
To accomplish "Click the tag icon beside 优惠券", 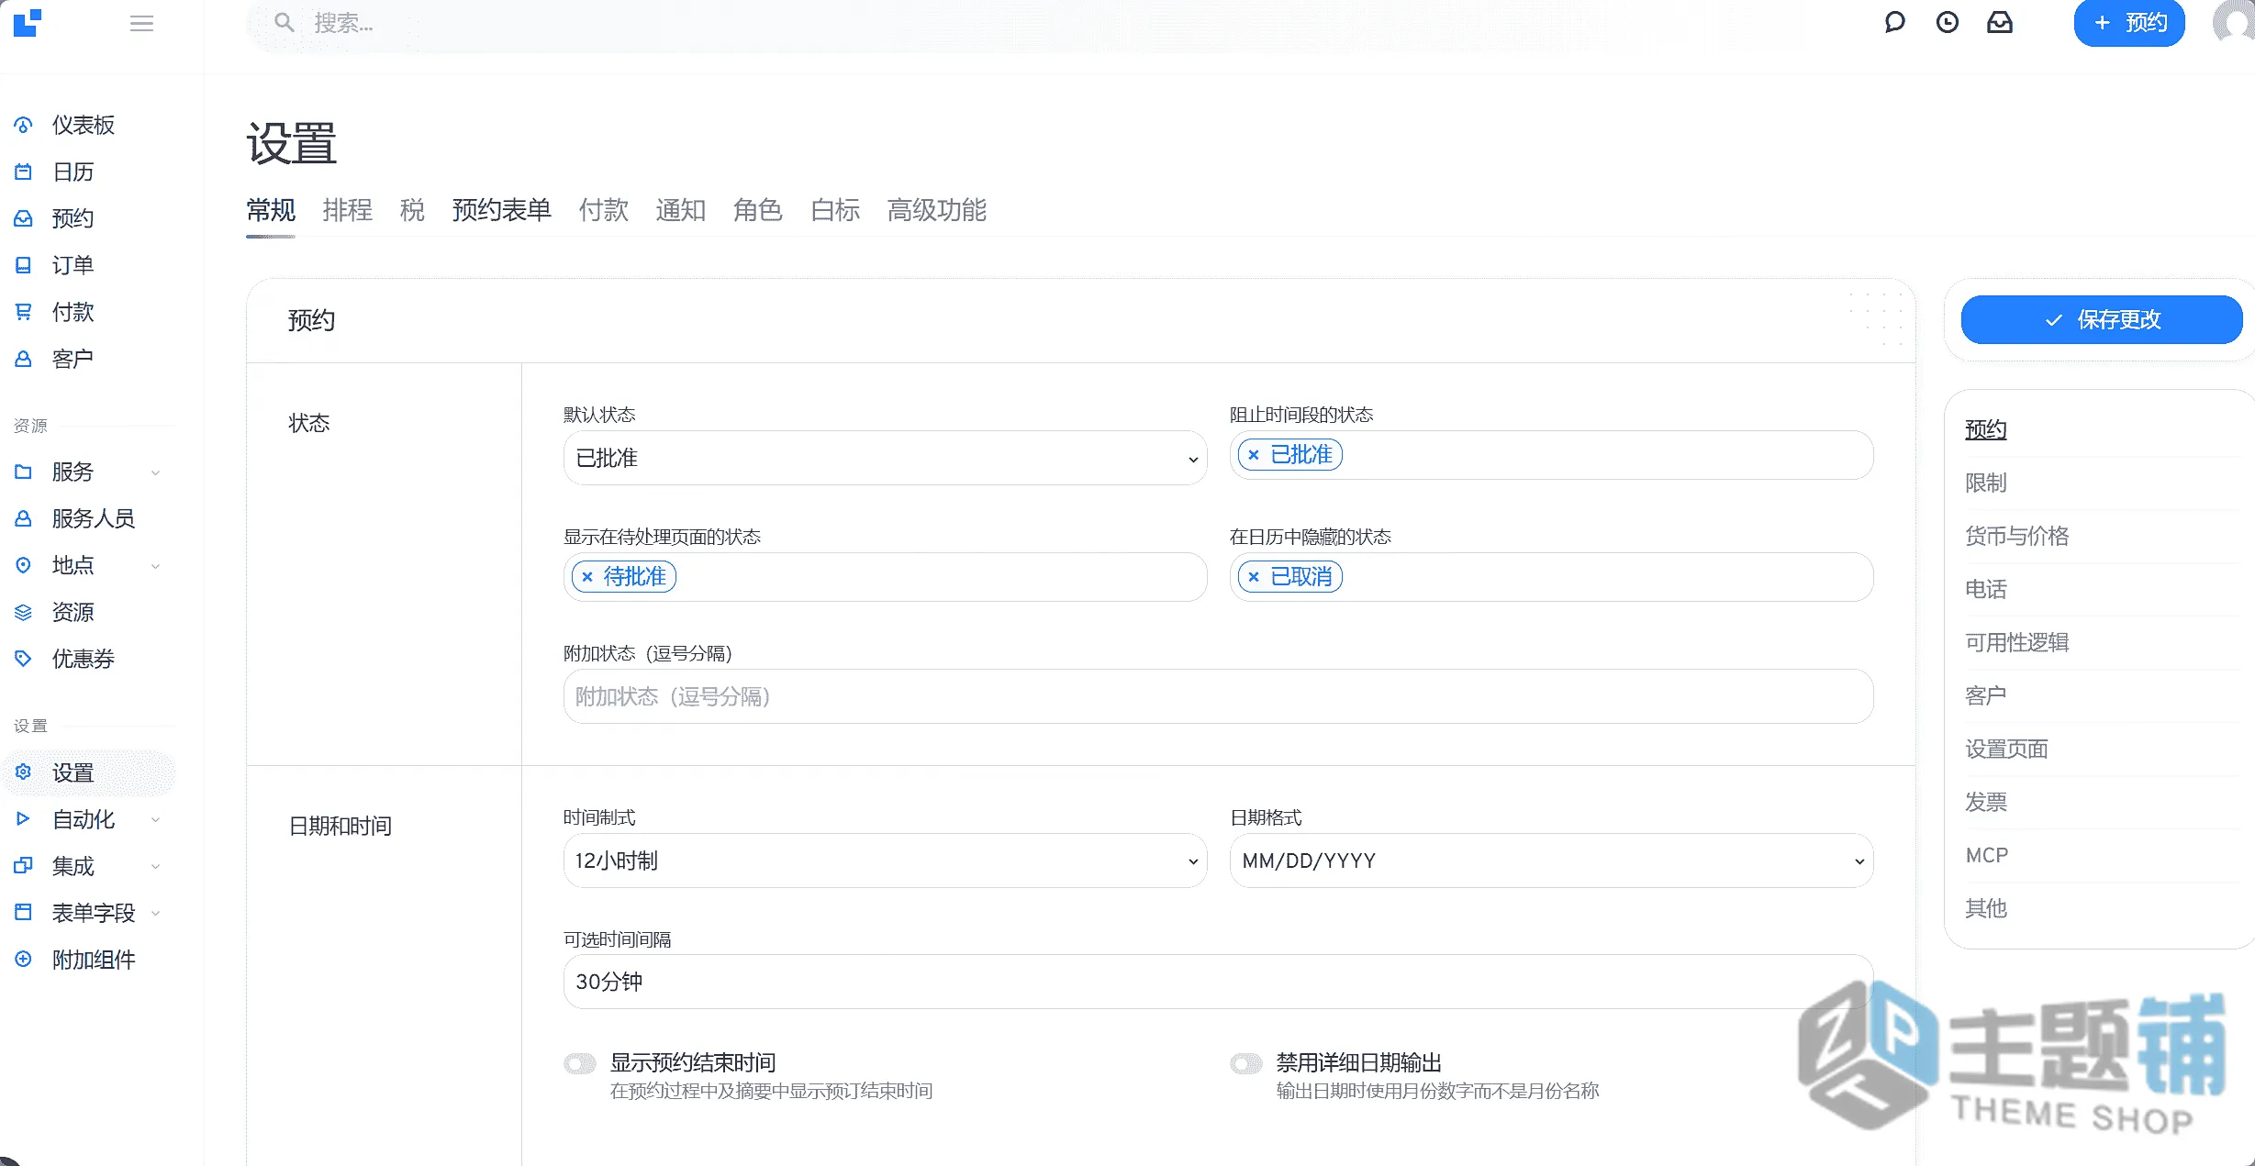I will click(x=24, y=659).
